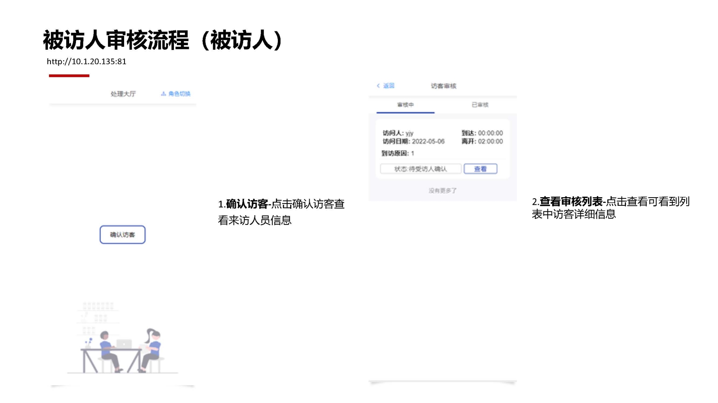This screenshot has height=403, width=718.
Task: Click the 到达 00:00:00 time
Action: (482, 133)
